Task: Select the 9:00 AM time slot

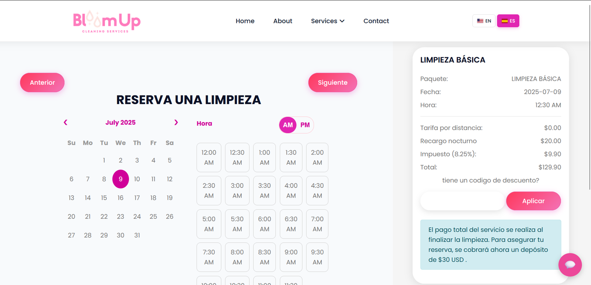Action: 291,257
